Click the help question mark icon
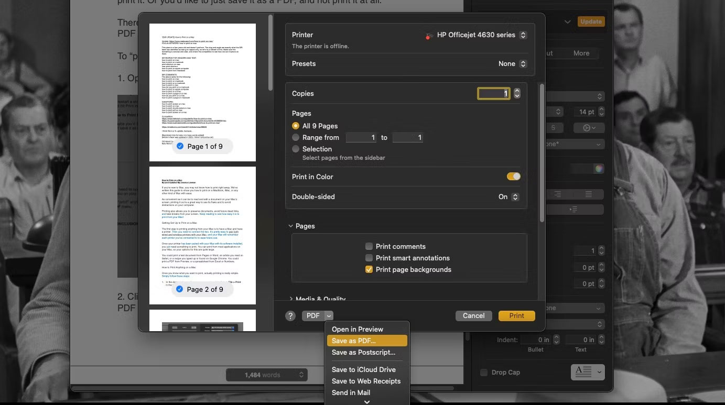725x405 pixels. 290,316
